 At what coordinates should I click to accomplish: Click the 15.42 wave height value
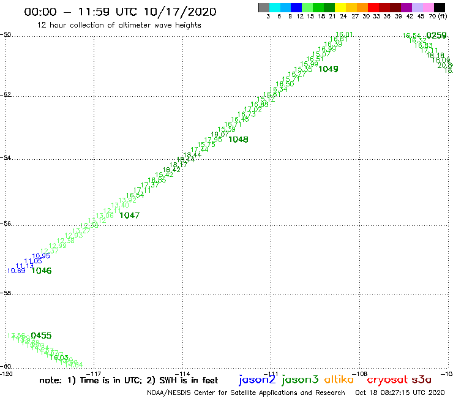(164, 175)
